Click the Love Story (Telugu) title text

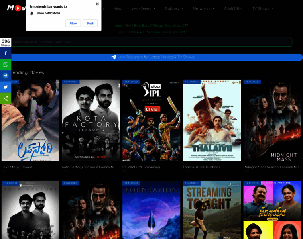point(17,167)
